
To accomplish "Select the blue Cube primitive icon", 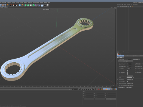I will (x=20, y=5).
